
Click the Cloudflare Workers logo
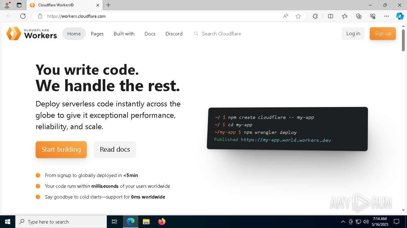pyautogui.click(x=31, y=34)
